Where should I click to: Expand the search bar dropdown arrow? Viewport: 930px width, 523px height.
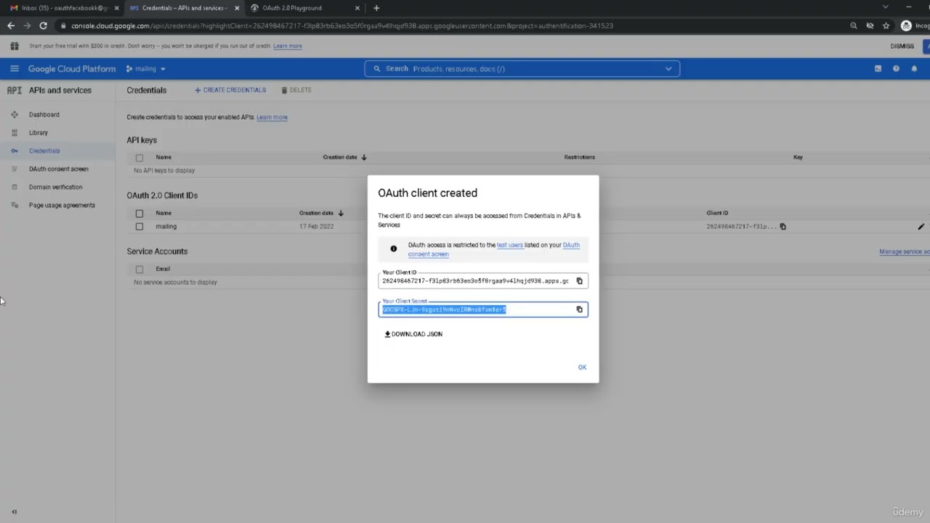668,69
